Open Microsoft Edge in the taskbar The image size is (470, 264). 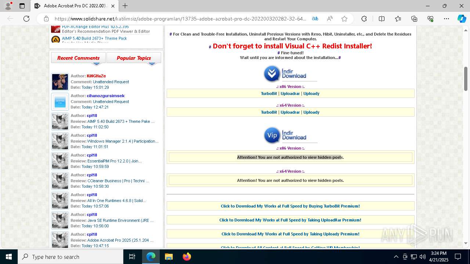point(151,257)
